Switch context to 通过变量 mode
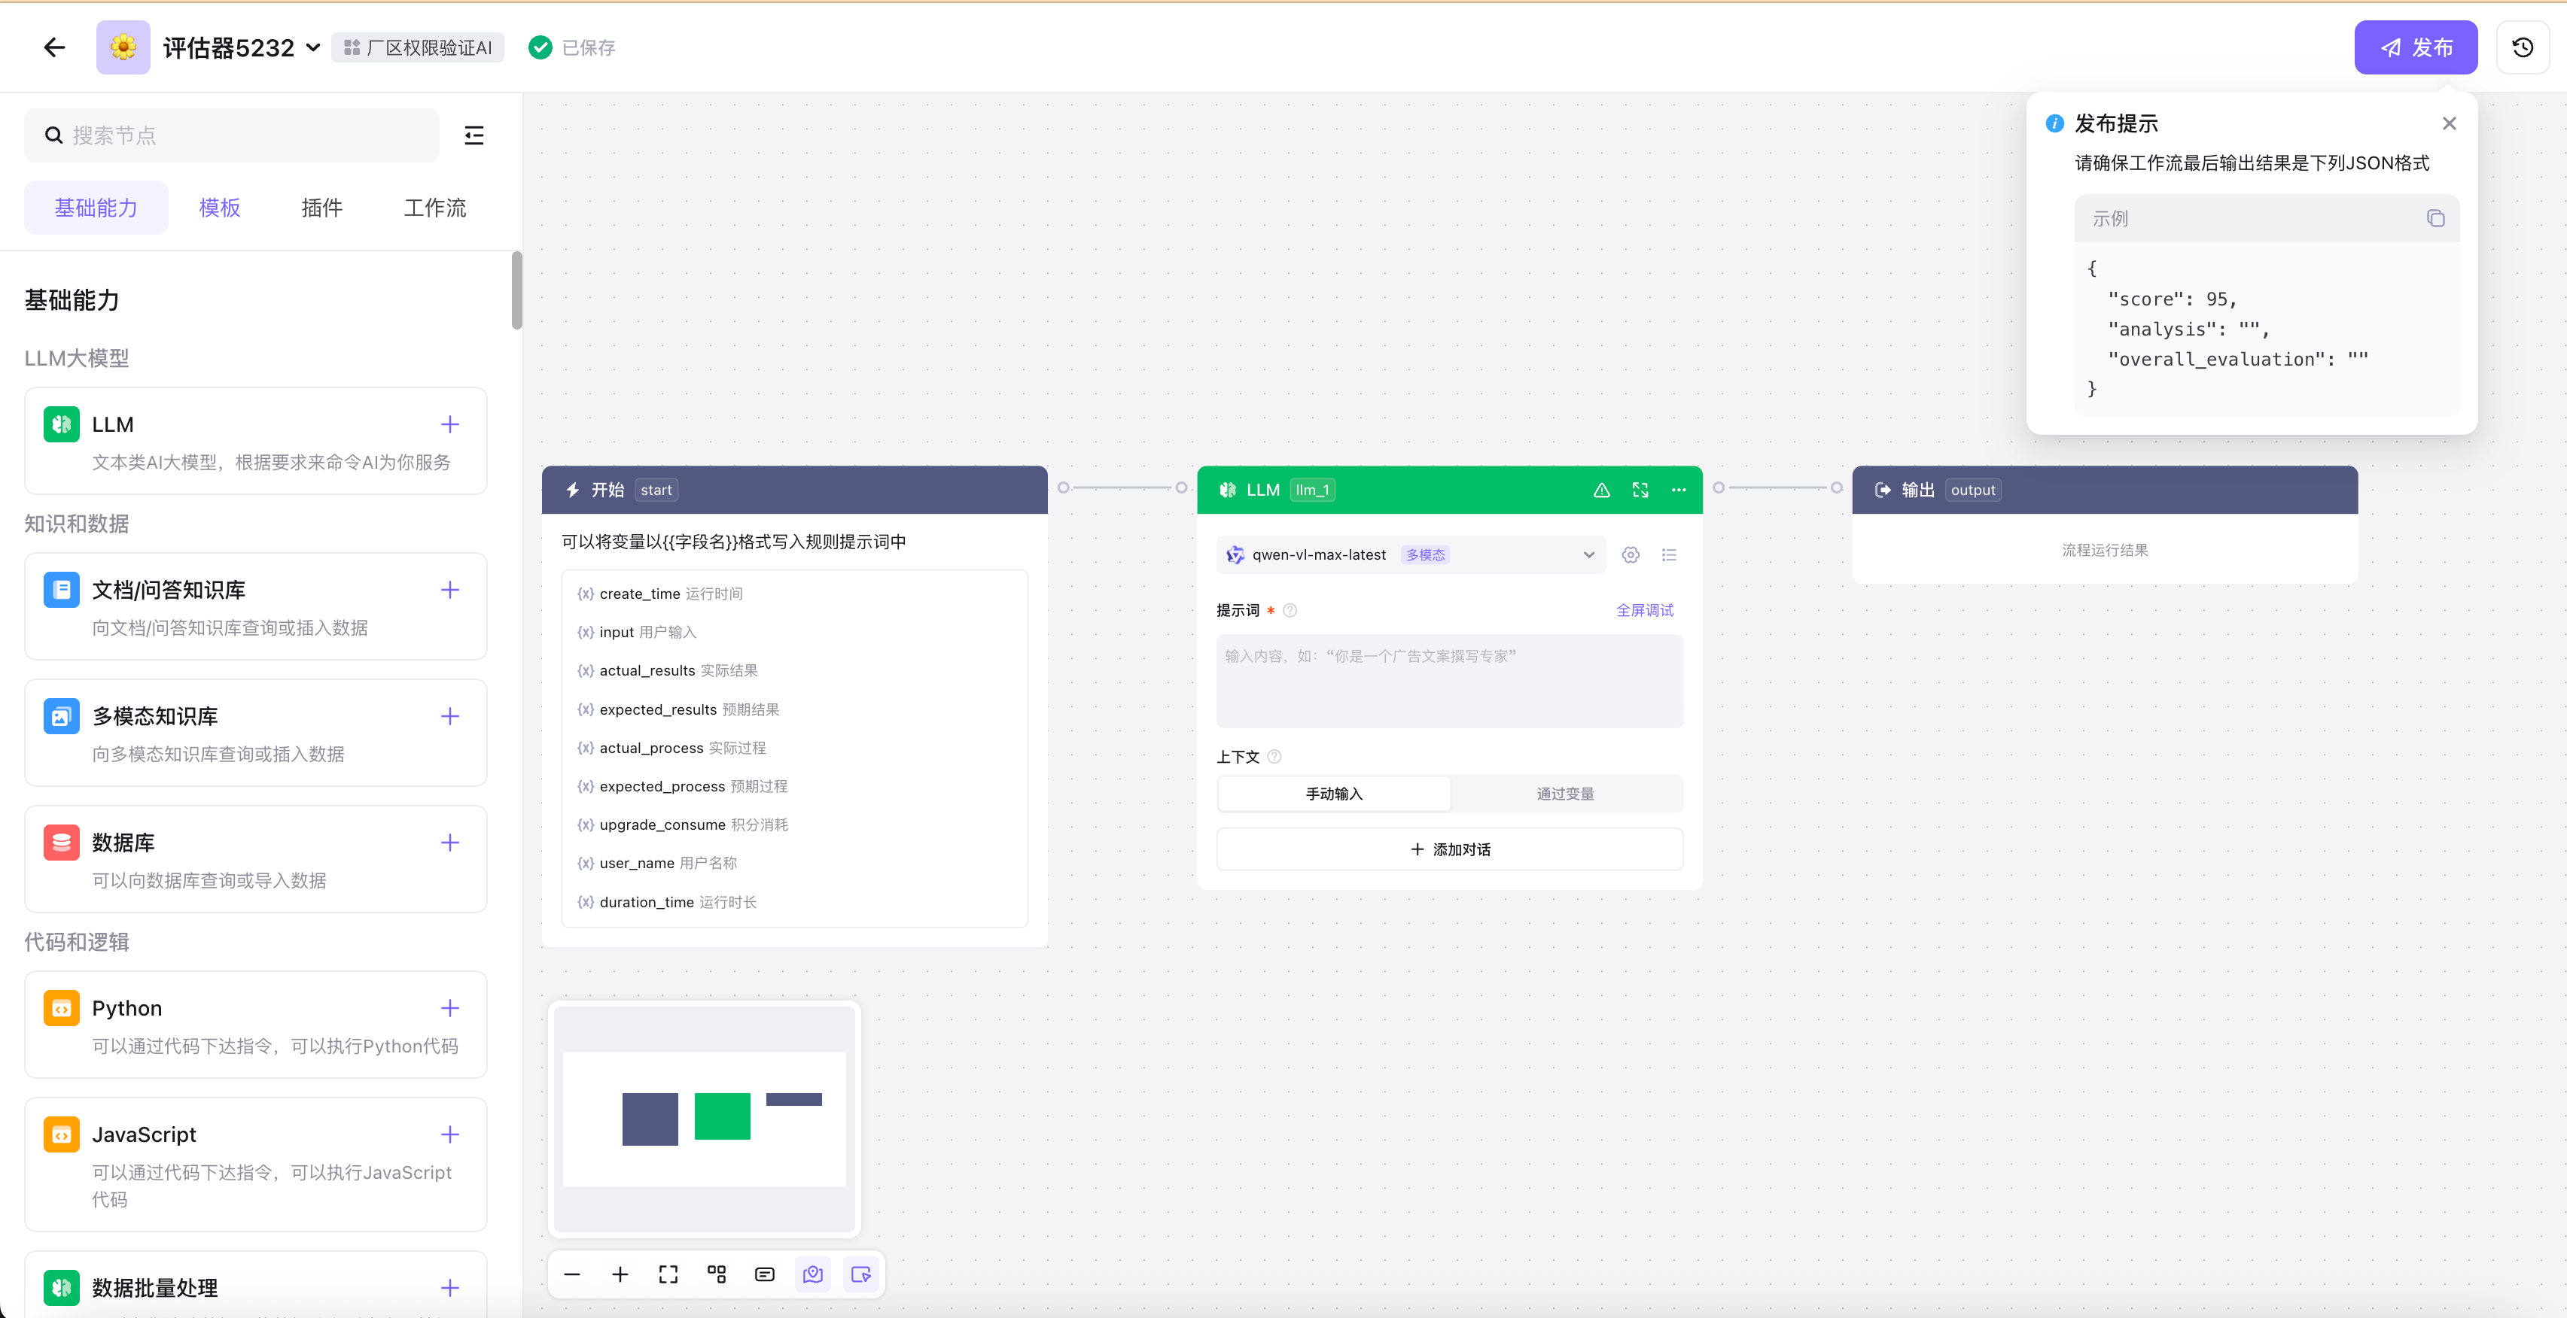 coord(1564,794)
